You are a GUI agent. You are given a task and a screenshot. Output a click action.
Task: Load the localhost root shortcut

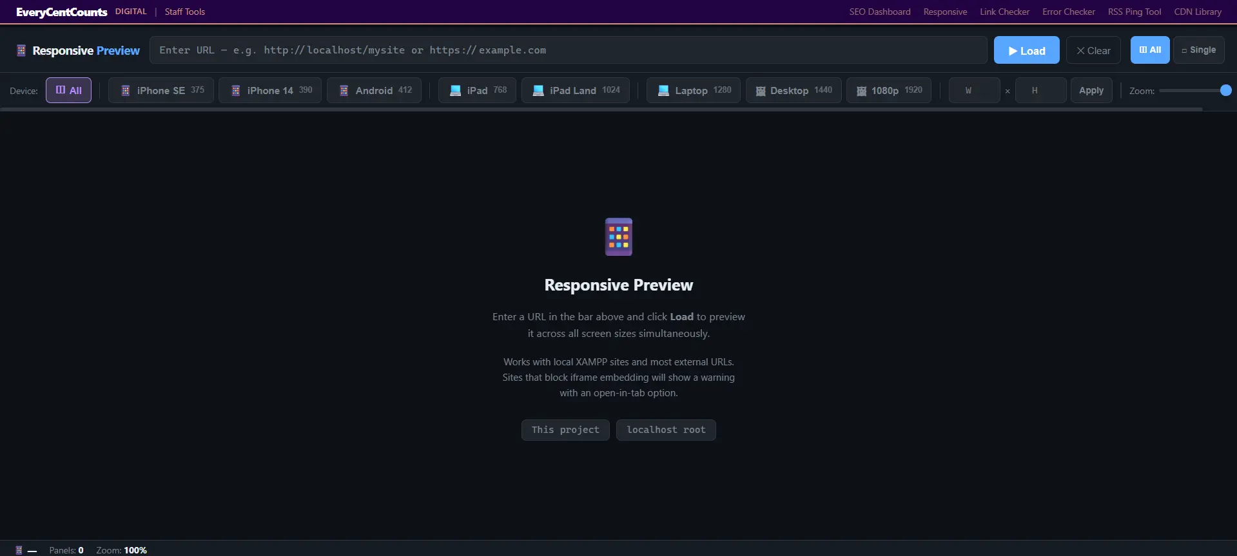666,430
